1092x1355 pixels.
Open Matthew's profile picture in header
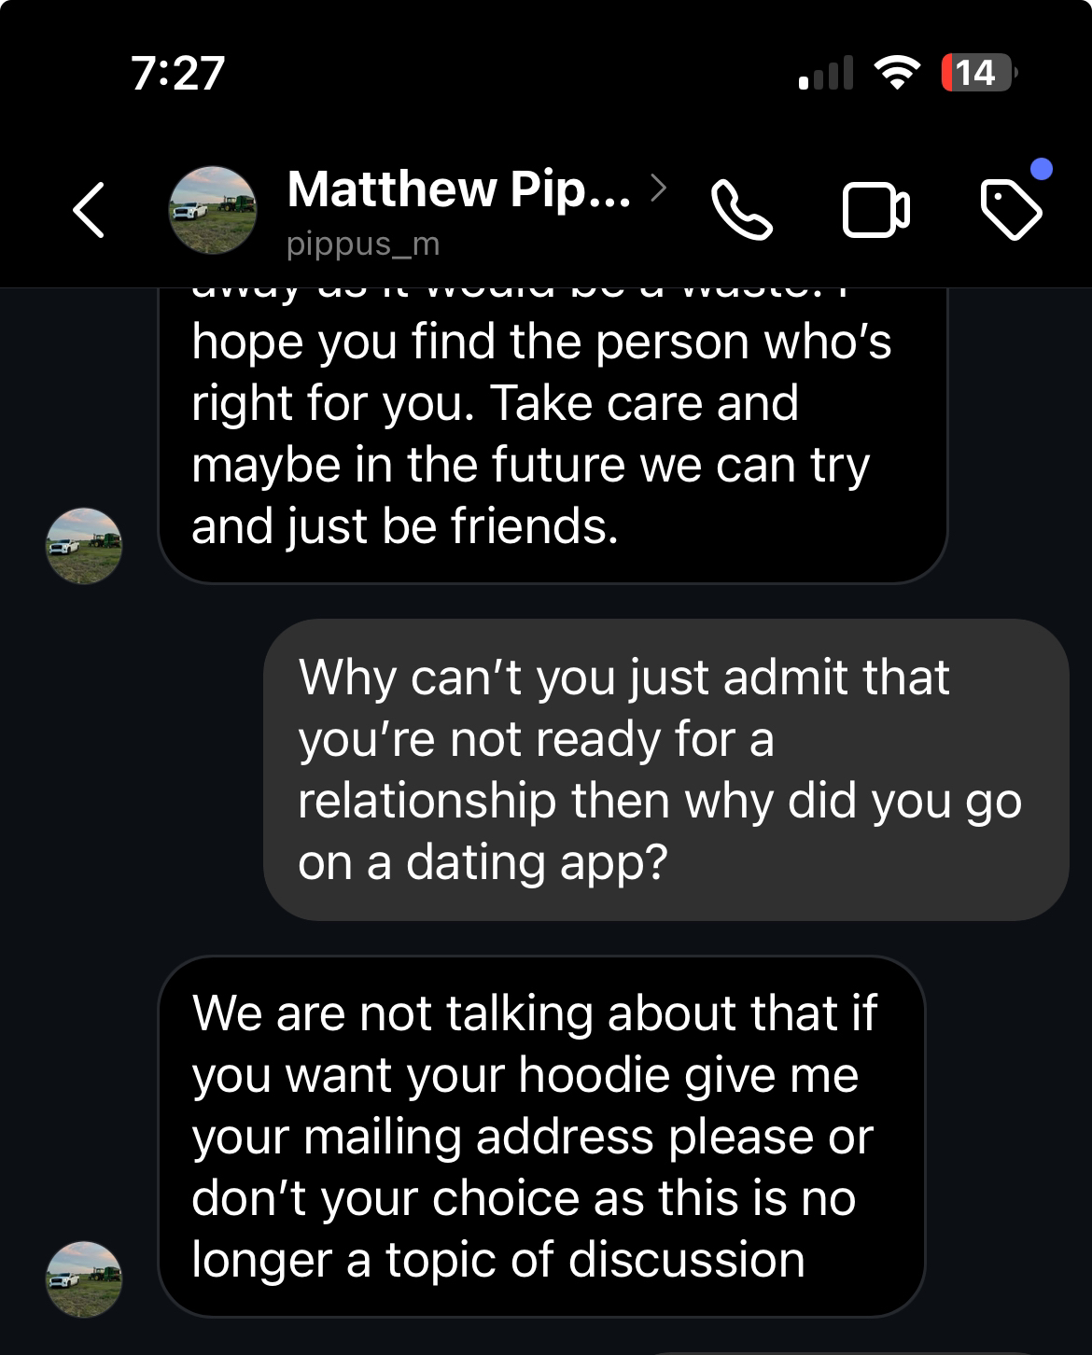(x=213, y=210)
